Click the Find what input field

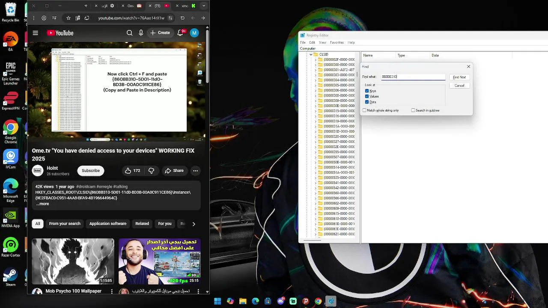click(x=413, y=77)
